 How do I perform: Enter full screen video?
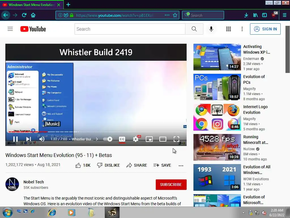[176, 139]
